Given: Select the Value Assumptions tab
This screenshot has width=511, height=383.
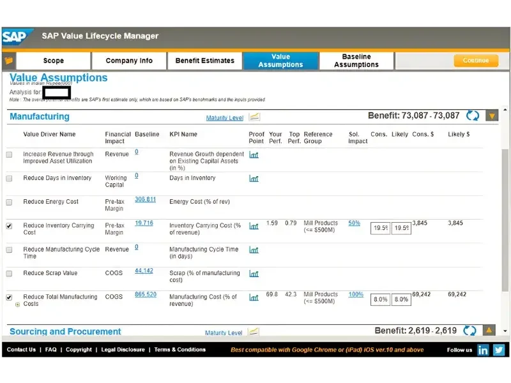Looking at the screenshot, I should click(280, 61).
